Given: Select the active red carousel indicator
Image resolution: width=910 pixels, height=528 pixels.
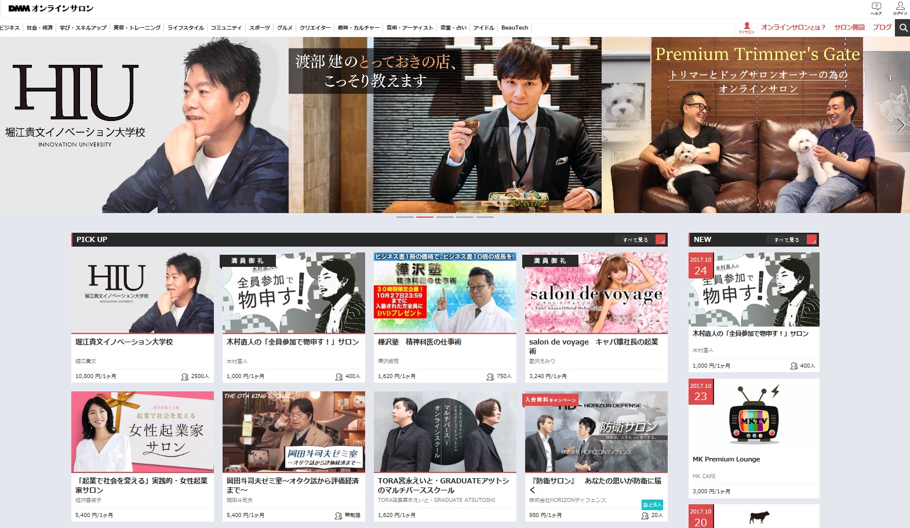Looking at the screenshot, I should click(425, 217).
